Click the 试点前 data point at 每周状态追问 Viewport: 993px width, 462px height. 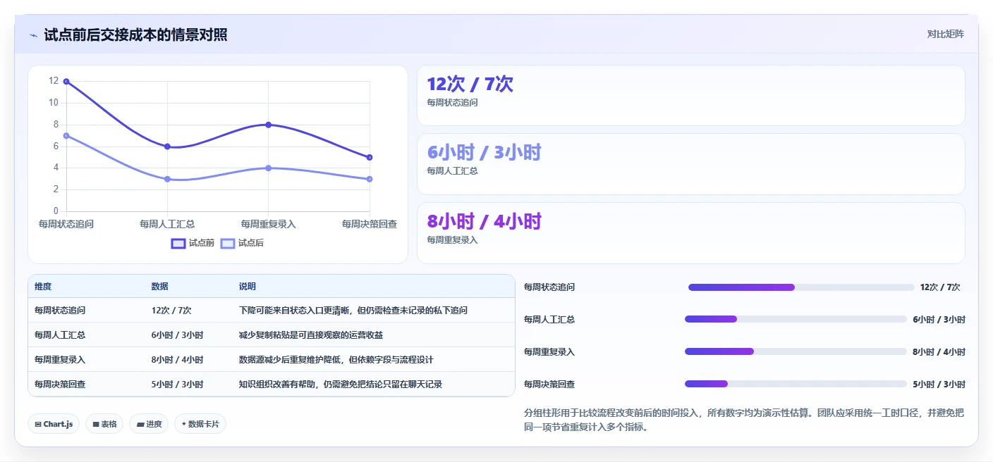pyautogui.click(x=66, y=82)
